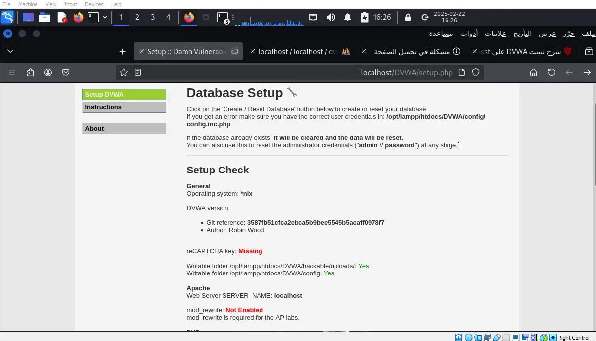Viewport: 596px width, 341px height.
Task: Open Firefox's علامات bookmarks menu
Action: pos(495,34)
